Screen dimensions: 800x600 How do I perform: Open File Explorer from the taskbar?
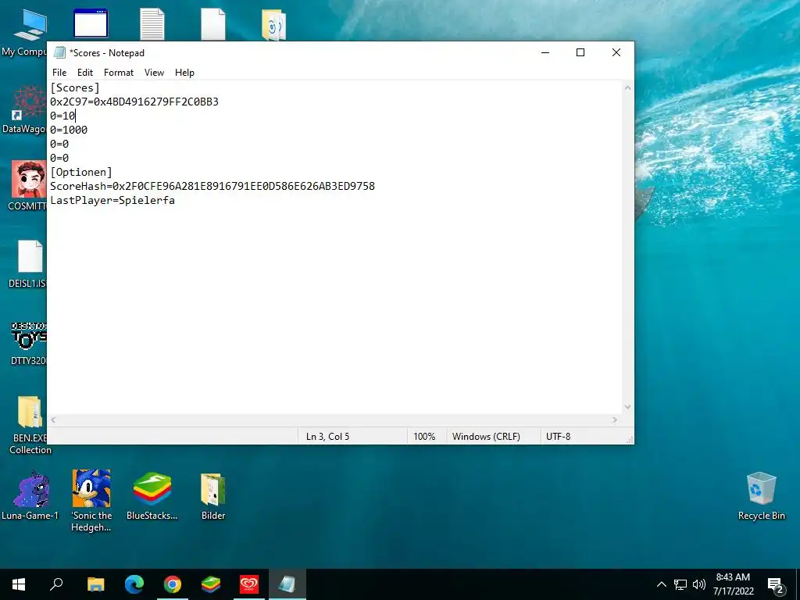(95, 584)
